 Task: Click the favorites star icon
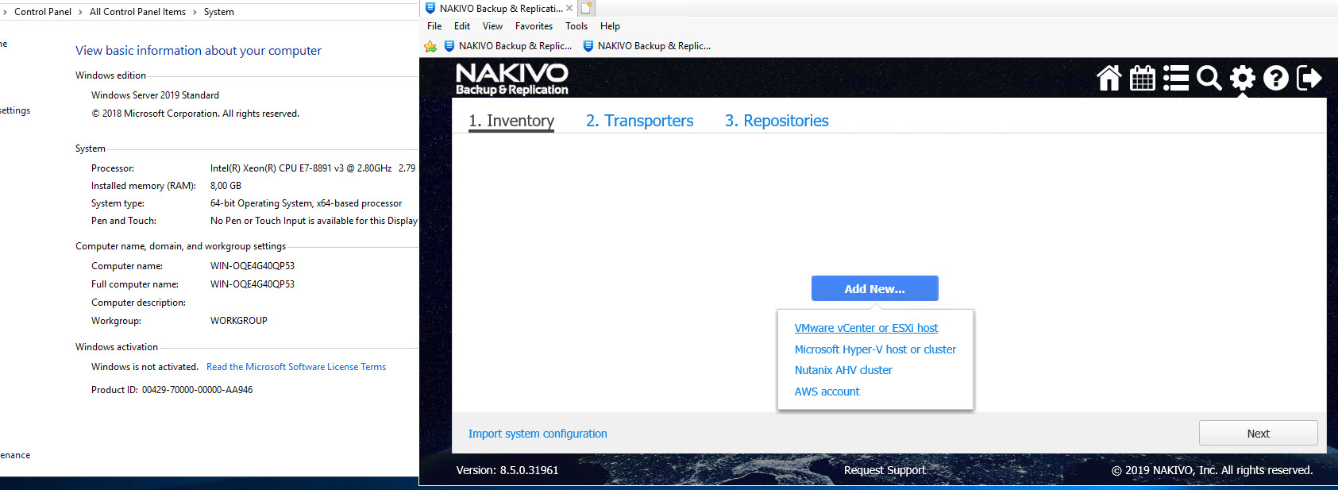pyautogui.click(x=430, y=46)
